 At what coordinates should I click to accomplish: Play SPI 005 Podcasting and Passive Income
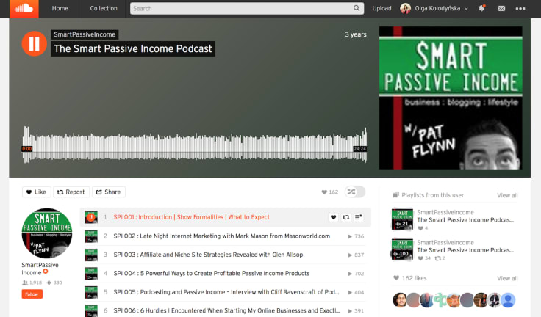pyautogui.click(x=226, y=292)
